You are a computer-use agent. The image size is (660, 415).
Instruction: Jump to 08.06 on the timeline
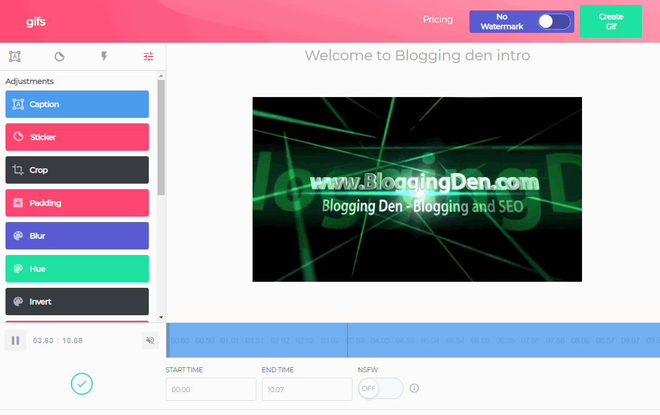tap(580, 340)
